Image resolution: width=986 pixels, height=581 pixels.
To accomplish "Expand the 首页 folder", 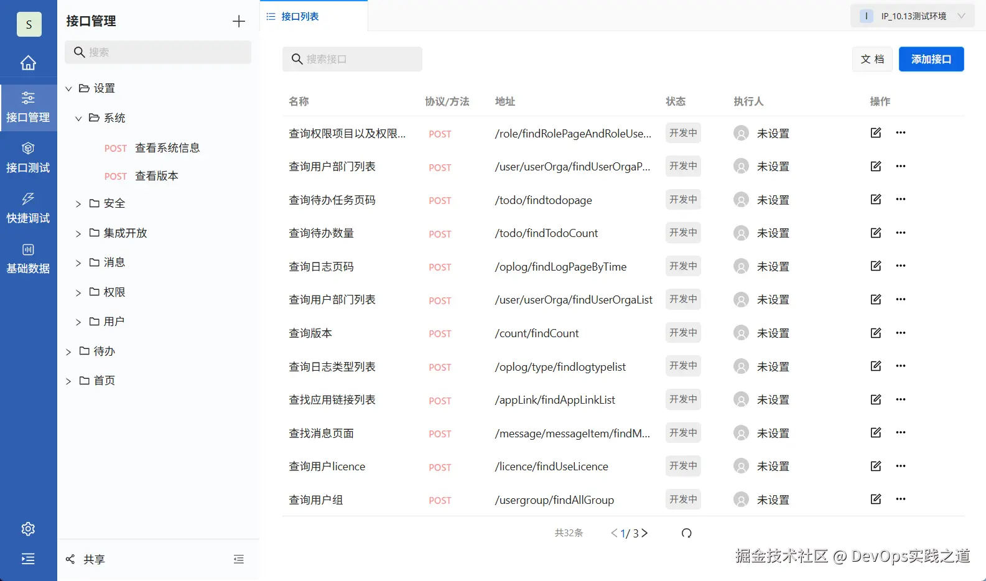I will [69, 381].
